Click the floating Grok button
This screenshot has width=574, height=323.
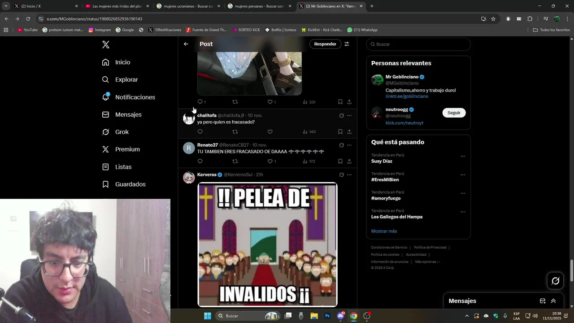pos(556,281)
